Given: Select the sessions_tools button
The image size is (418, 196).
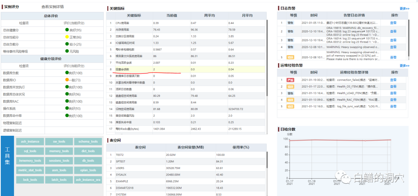Looking at the screenshot, I should tap(59, 161).
